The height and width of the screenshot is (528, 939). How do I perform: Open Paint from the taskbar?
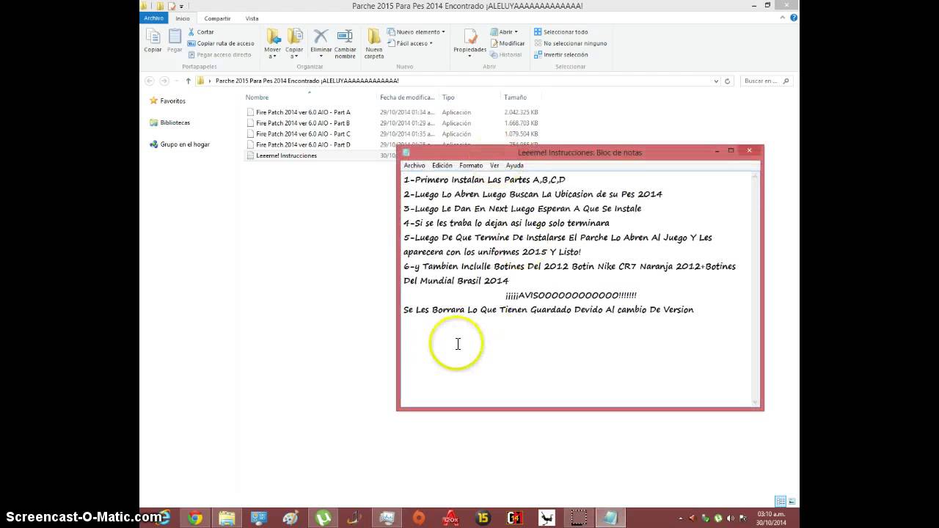291,518
